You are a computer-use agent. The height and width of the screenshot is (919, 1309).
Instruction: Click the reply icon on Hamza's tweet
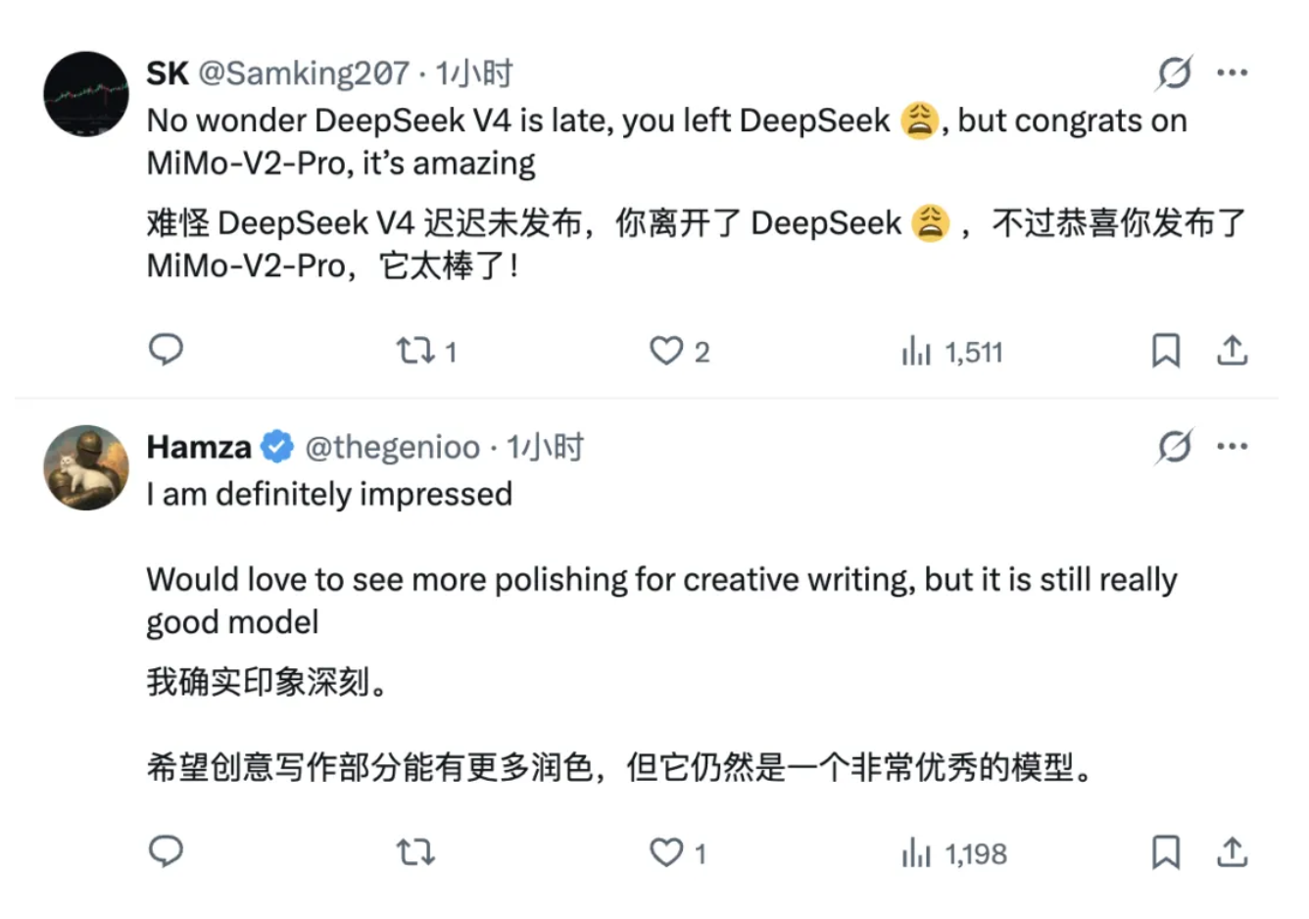[167, 852]
